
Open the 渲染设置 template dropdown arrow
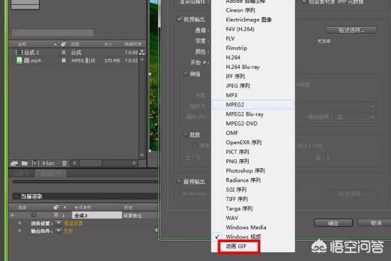59,223
